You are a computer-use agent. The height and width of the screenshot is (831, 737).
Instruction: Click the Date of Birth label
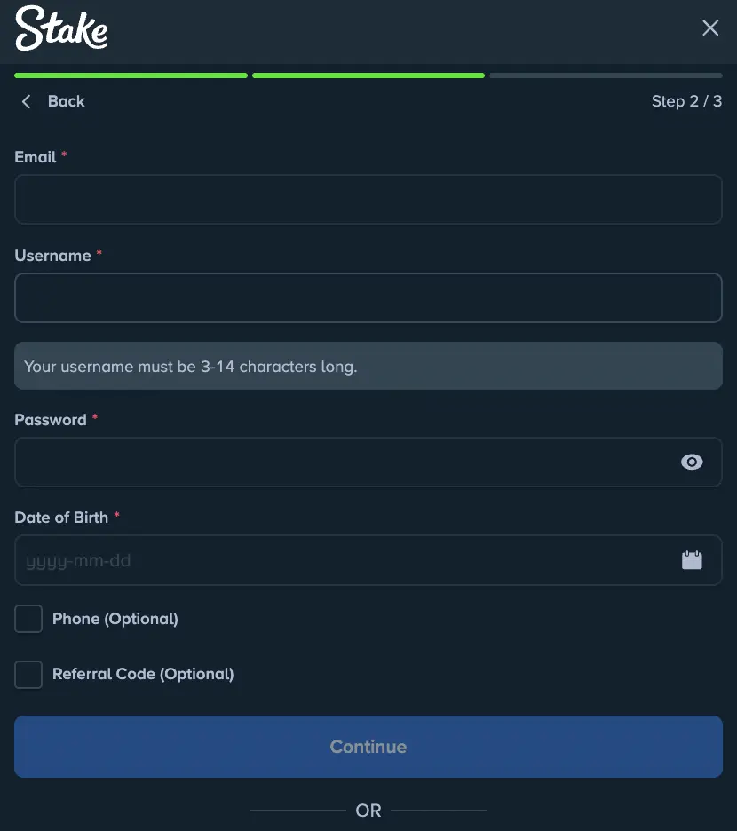(x=61, y=518)
